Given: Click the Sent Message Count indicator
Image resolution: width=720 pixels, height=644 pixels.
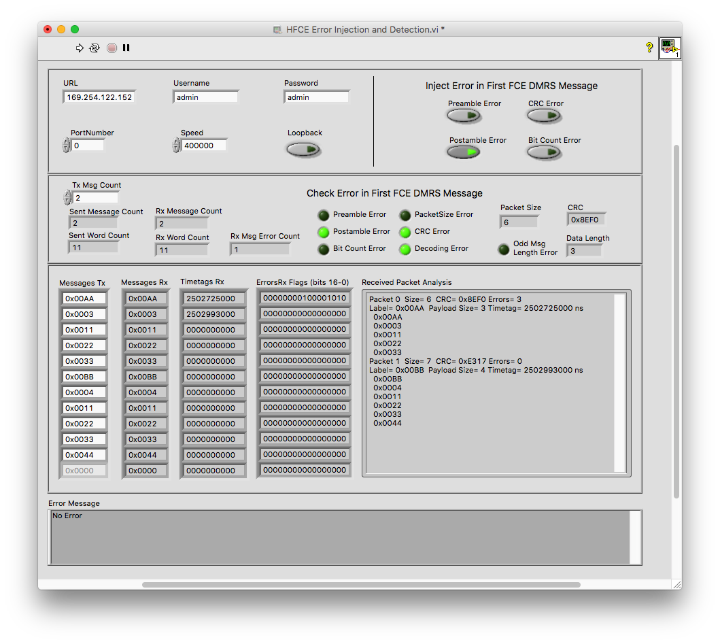Looking at the screenshot, I should [x=93, y=223].
